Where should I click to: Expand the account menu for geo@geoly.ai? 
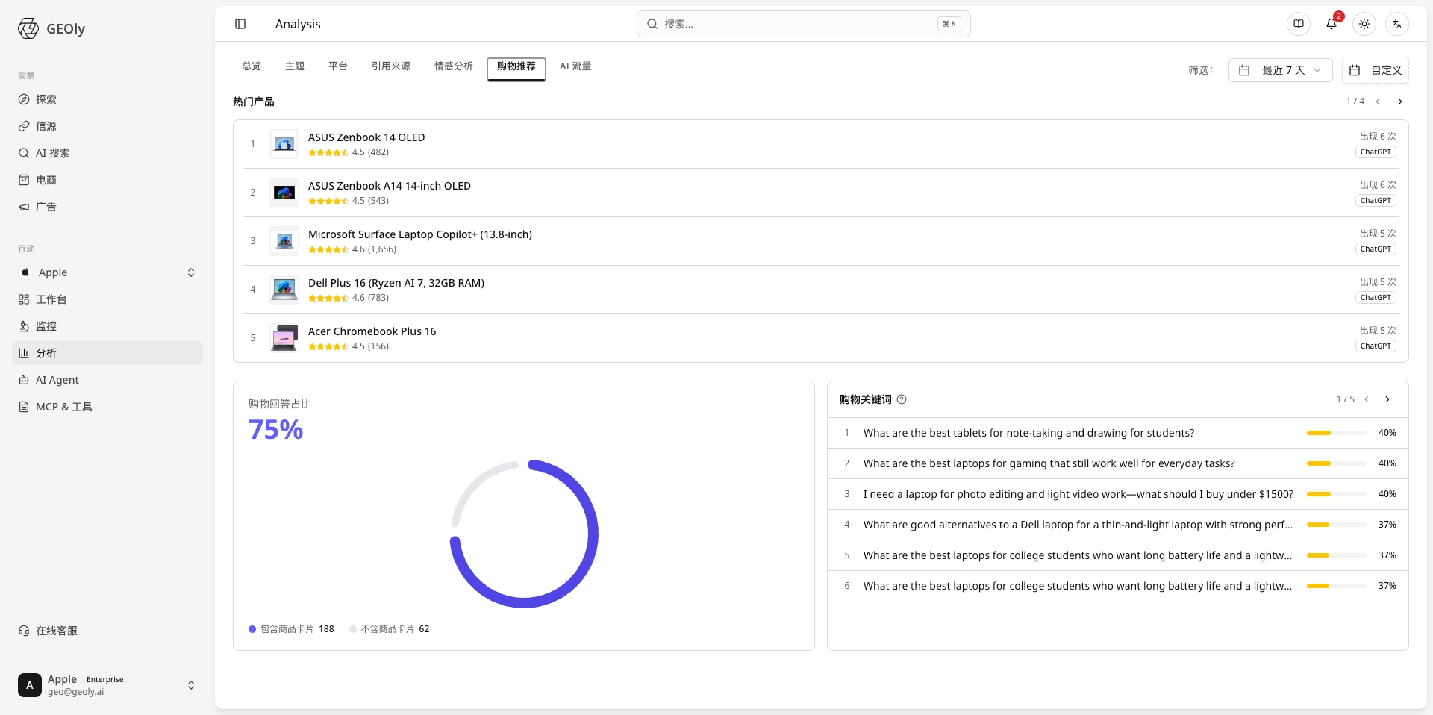pos(107,685)
